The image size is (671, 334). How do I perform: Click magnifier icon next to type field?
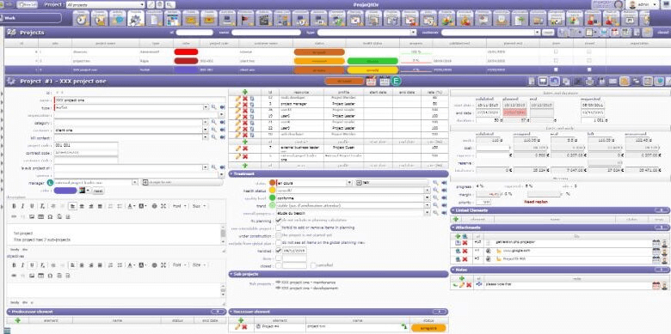pos(213,107)
